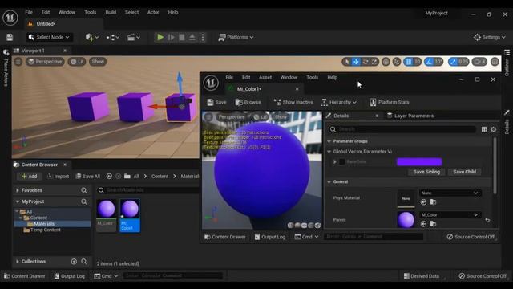Collapse the General section
The width and height of the screenshot is (513, 289).
[x=329, y=182]
